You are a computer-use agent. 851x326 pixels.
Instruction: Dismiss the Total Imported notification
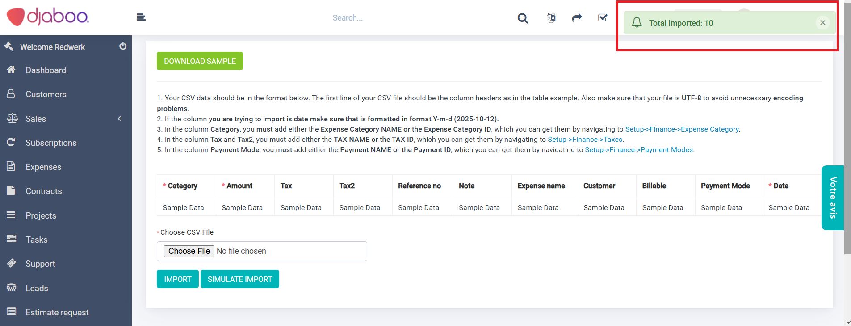click(822, 22)
